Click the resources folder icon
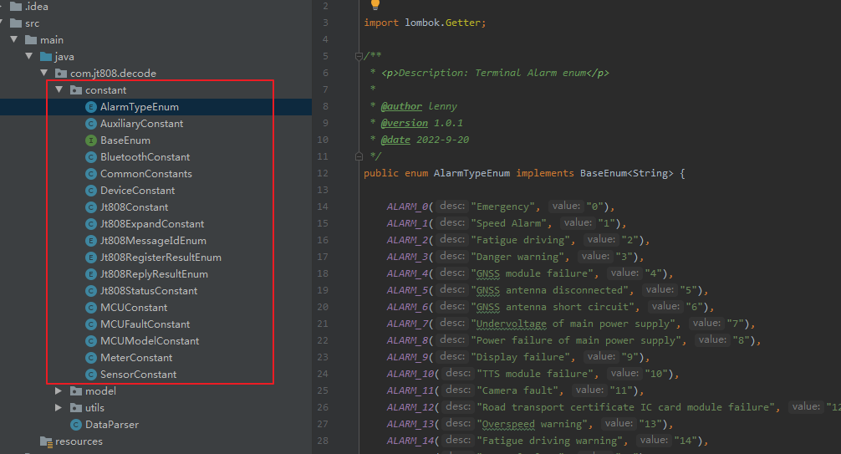 (47, 441)
